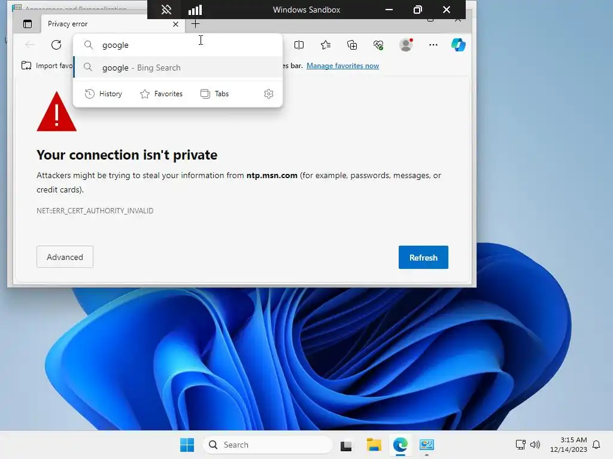Open Settings and more ellipsis menu
Image resolution: width=613 pixels, height=459 pixels.
click(433, 45)
